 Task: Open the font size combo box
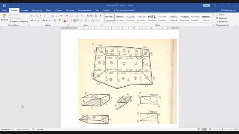pyautogui.click(x=47, y=16)
